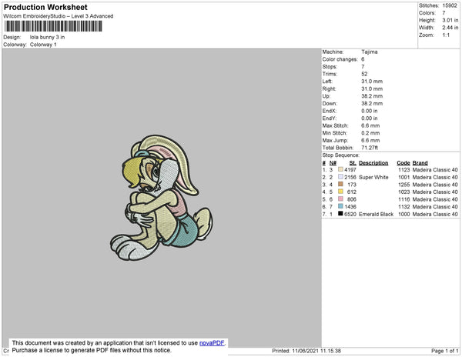Select the Machine value Tajima
The height and width of the screenshot is (357, 462).
pyautogui.click(x=370, y=52)
